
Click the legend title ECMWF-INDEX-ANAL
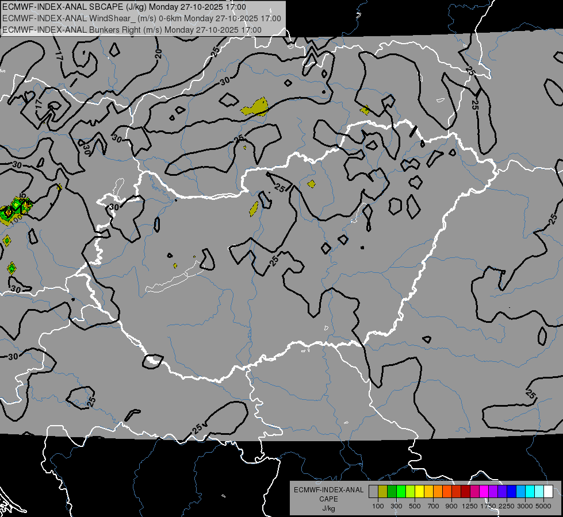click(328, 490)
